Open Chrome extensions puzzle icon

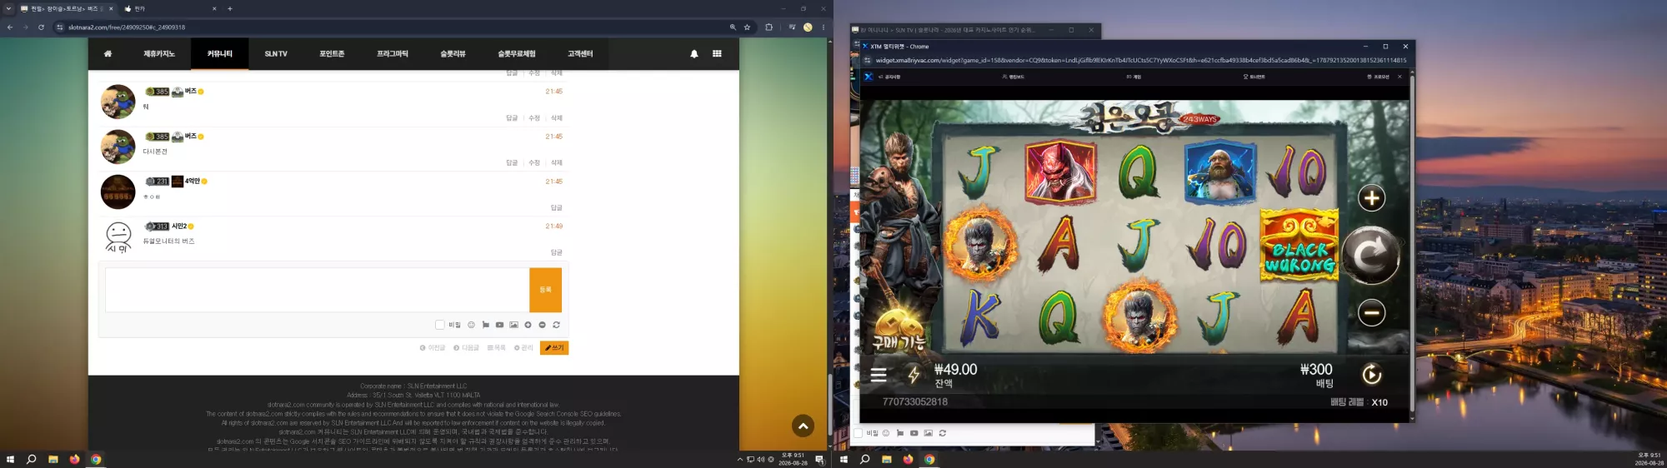coord(768,27)
